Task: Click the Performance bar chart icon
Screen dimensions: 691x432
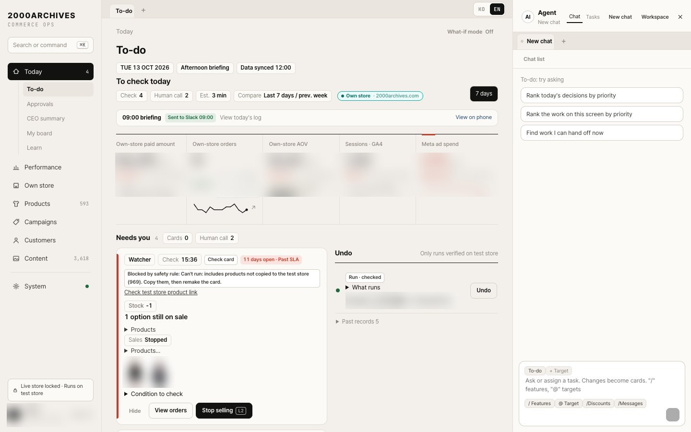Action: click(16, 168)
